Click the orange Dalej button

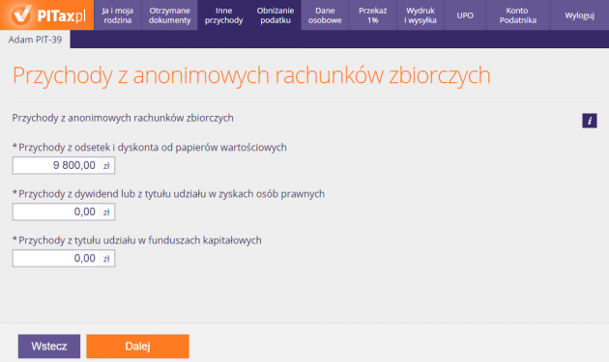click(x=137, y=347)
